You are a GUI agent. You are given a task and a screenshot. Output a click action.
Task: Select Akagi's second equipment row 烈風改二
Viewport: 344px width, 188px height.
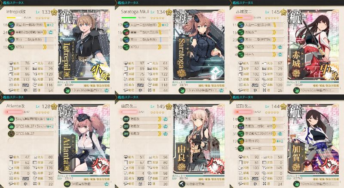(261, 32)
